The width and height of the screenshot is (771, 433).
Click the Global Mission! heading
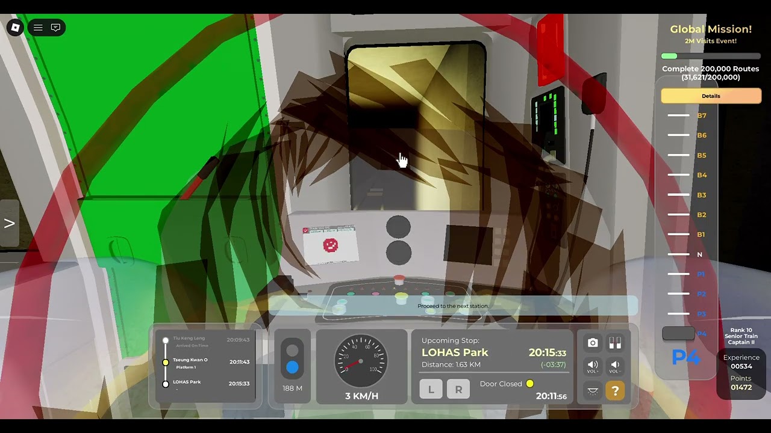[711, 29]
